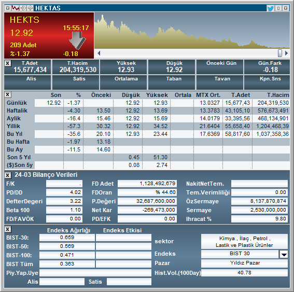294x292 pixels.
Task: Click the P.Değeri value 32,687,600,000
Action: tap(147, 201)
